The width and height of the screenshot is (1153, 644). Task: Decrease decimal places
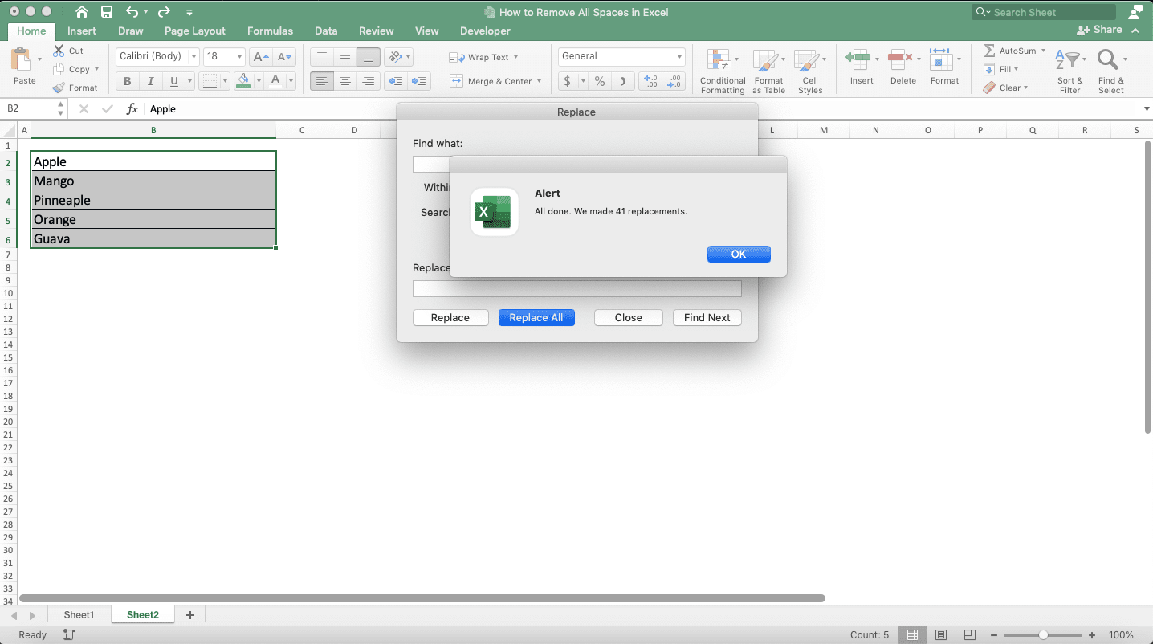pos(674,81)
